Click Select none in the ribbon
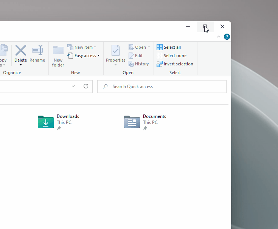278x229 pixels. coord(171,56)
